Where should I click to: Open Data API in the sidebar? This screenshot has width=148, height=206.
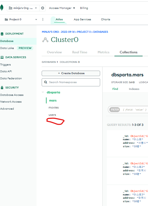pos(6,71)
